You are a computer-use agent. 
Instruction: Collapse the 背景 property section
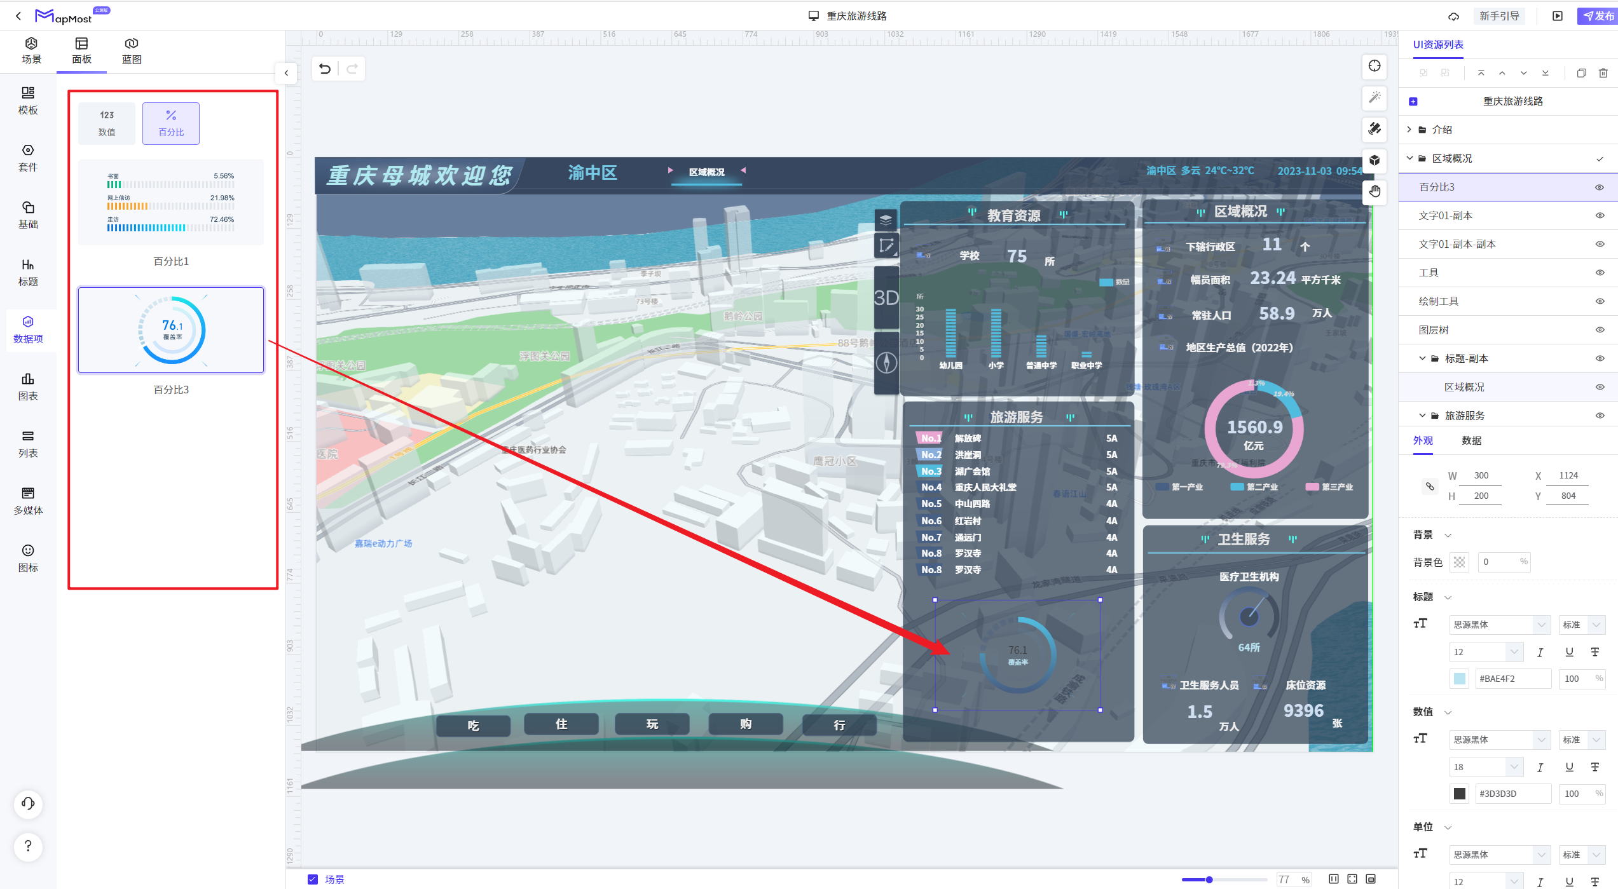pyautogui.click(x=1448, y=535)
